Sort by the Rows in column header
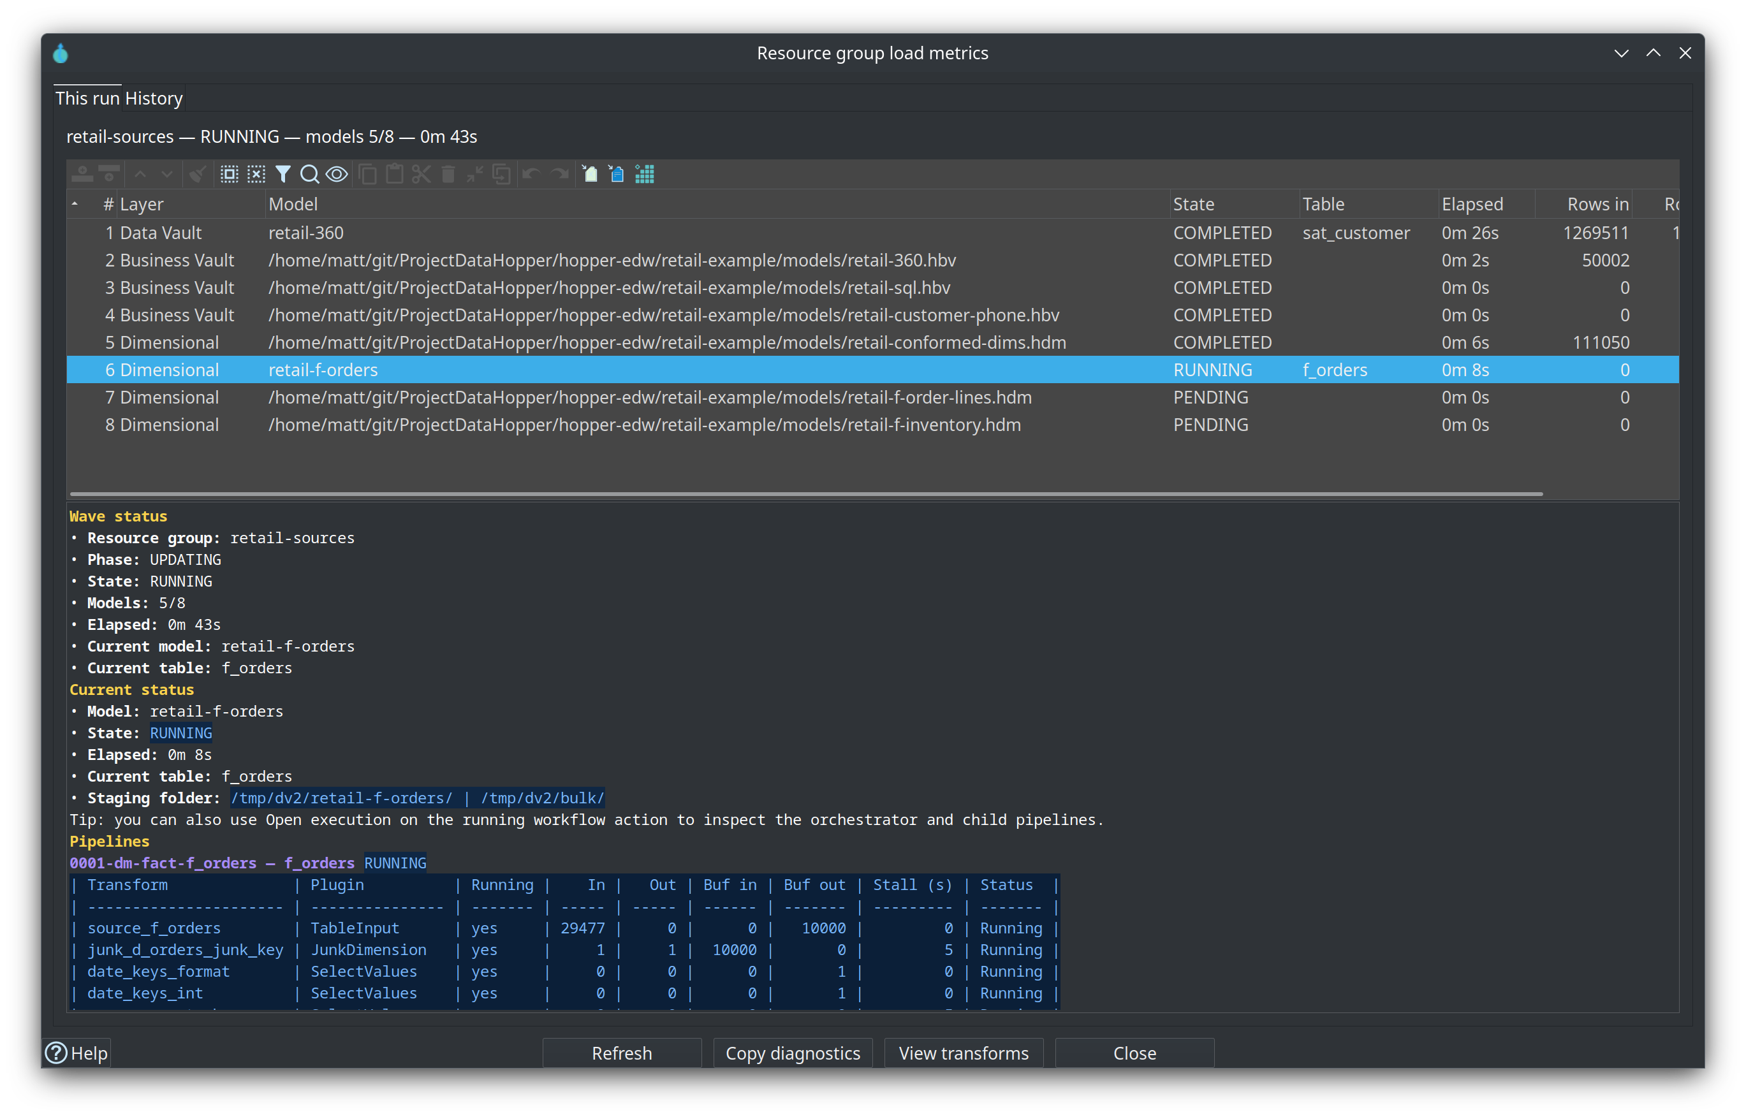This screenshot has height=1117, width=1746. 1584,204
